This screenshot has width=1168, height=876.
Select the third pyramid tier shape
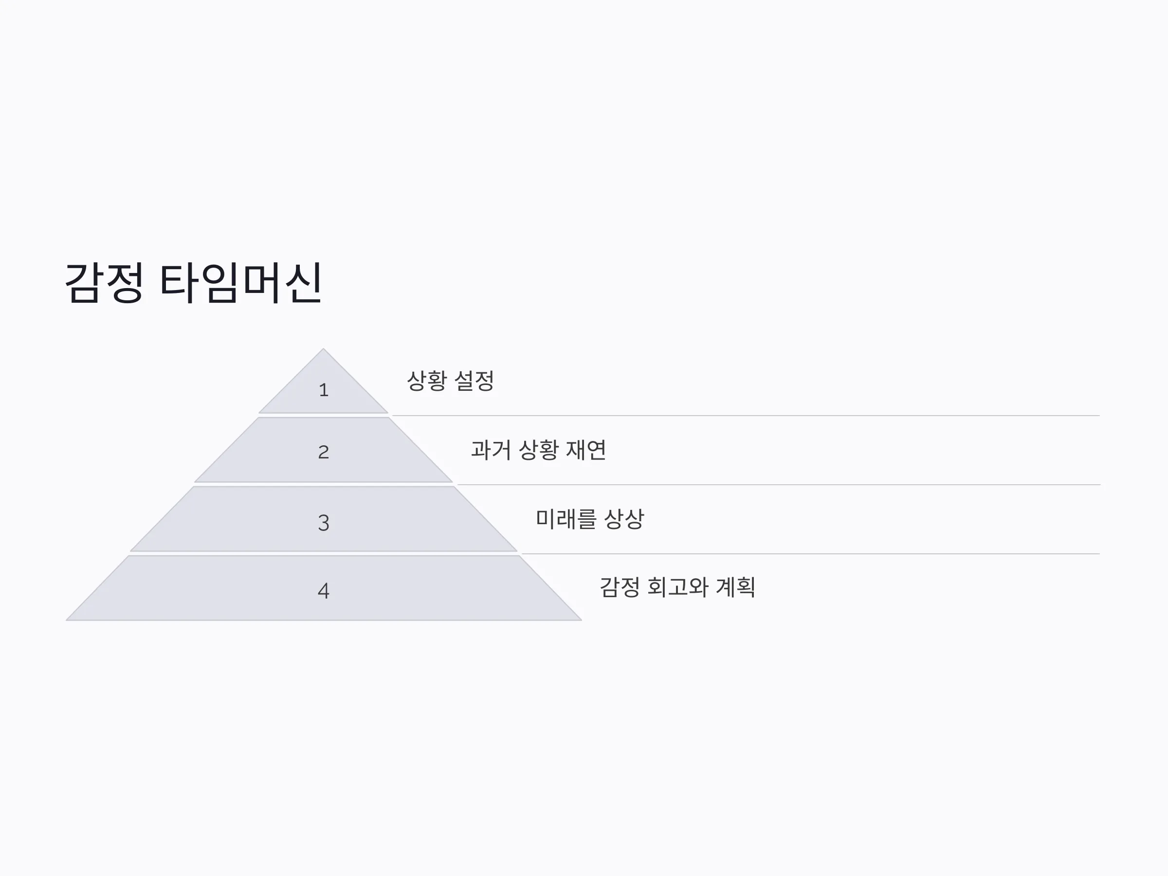point(324,519)
